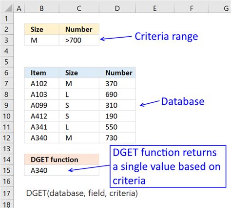Viewport: 231px width, 208px height.
Task: Select column B header
Action: click(x=42, y=8)
